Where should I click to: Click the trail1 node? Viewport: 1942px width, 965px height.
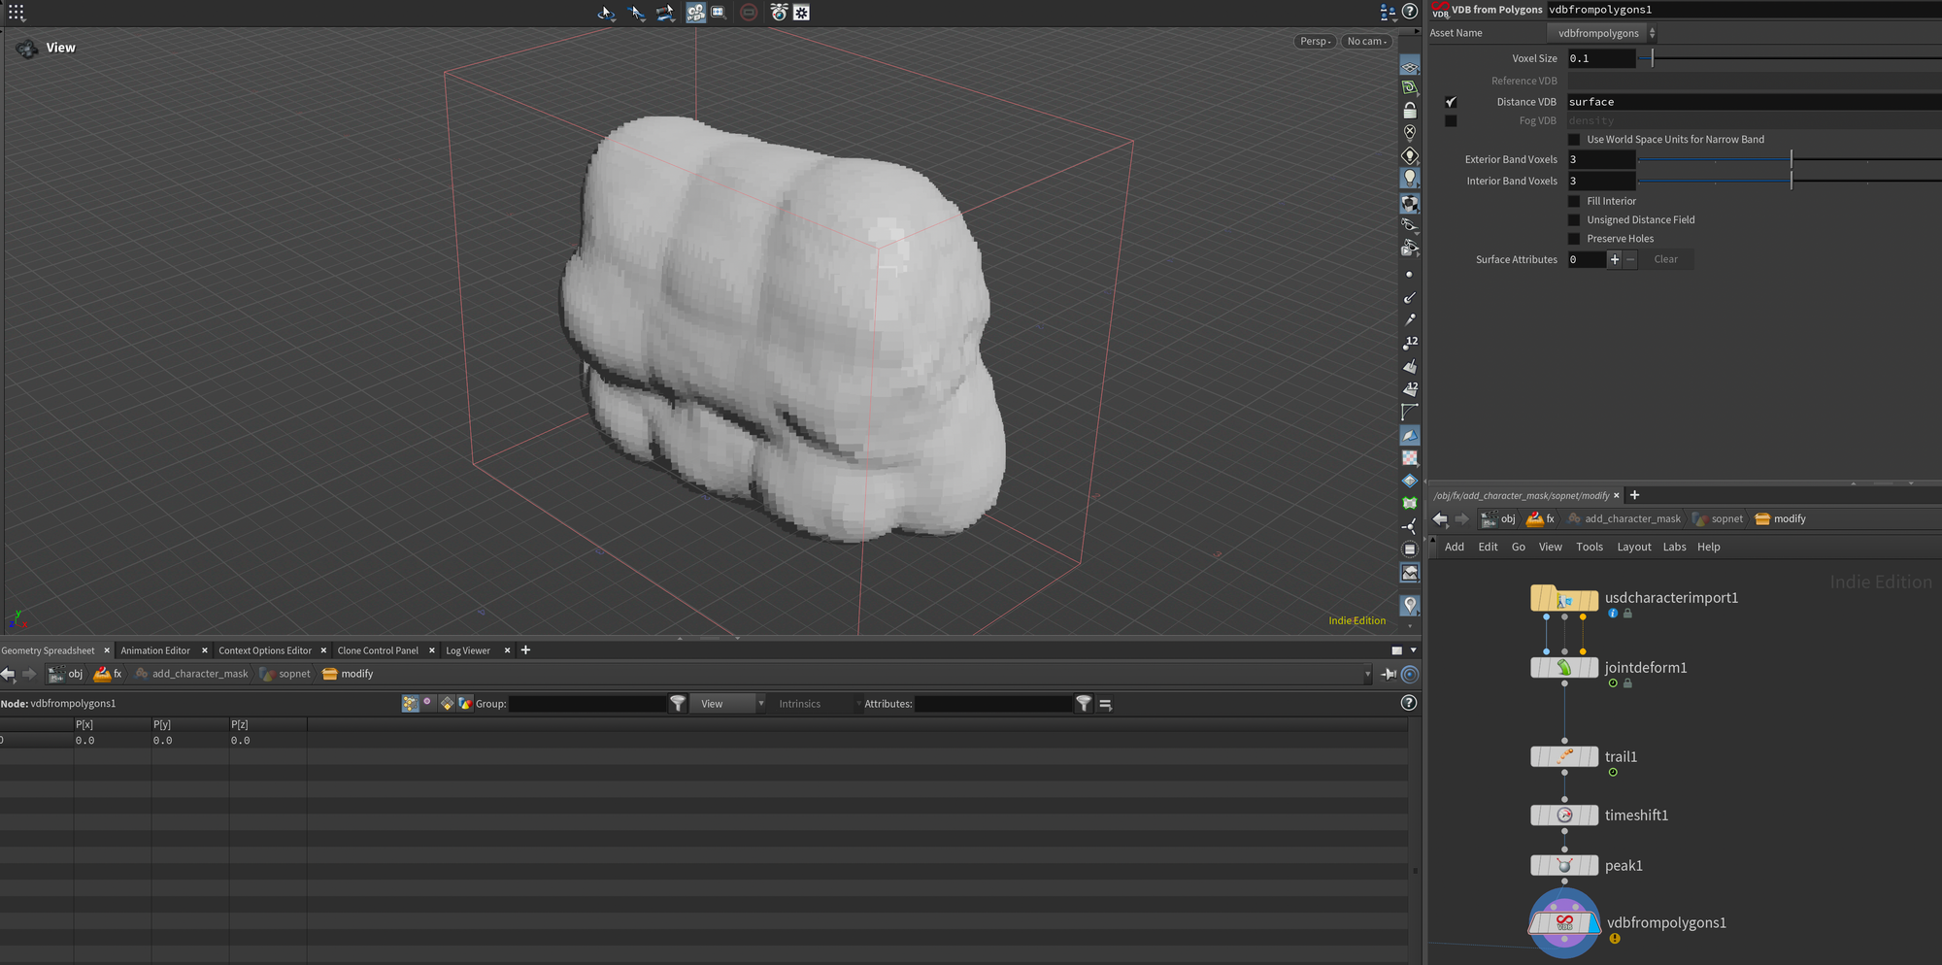[1564, 756]
